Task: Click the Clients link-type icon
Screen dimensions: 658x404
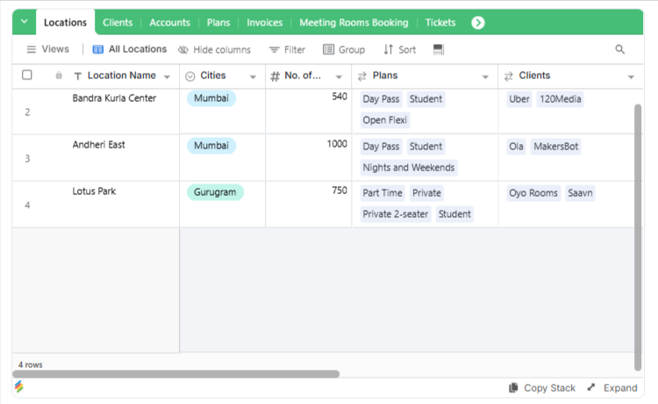Action: pos(508,76)
